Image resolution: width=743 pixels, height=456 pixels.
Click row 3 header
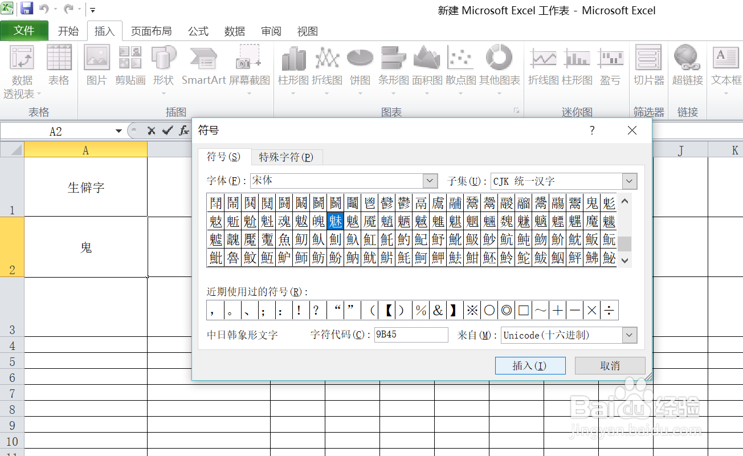coord(12,307)
